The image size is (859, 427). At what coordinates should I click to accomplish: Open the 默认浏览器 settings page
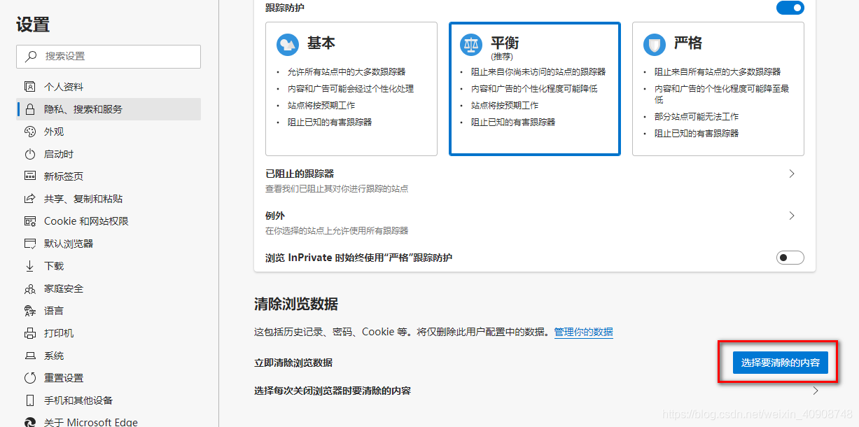click(109, 244)
